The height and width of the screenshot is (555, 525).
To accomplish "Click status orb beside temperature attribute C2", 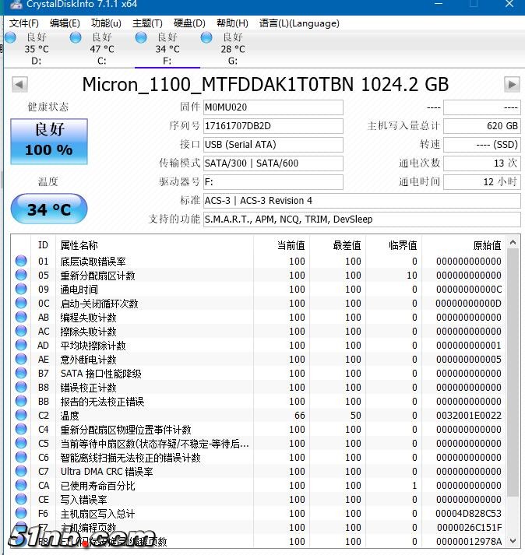I will click(21, 416).
